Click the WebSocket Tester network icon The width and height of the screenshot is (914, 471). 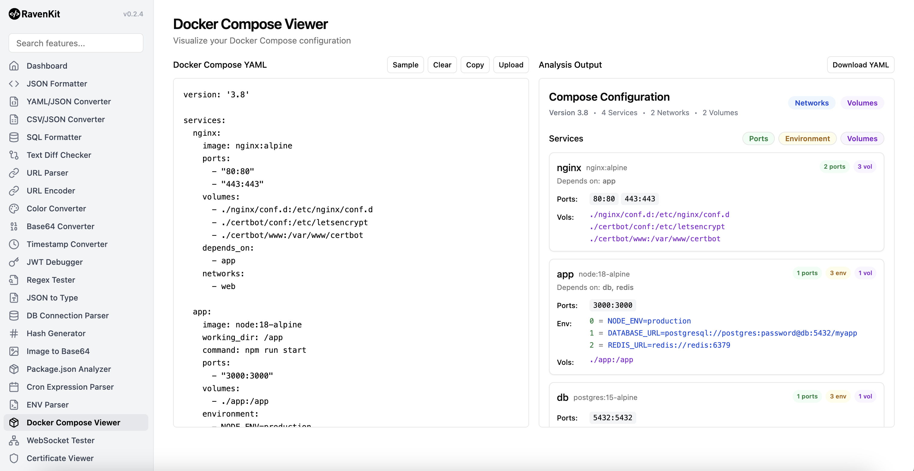pos(14,440)
